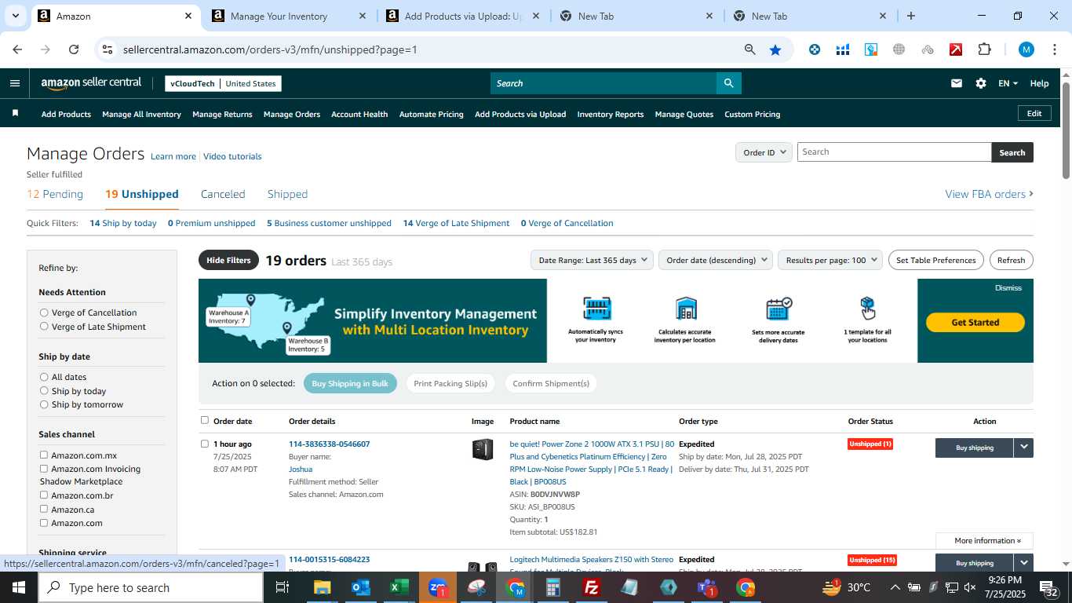The width and height of the screenshot is (1072, 603).
Task: Open Excel from the taskbar
Action: tap(399, 587)
